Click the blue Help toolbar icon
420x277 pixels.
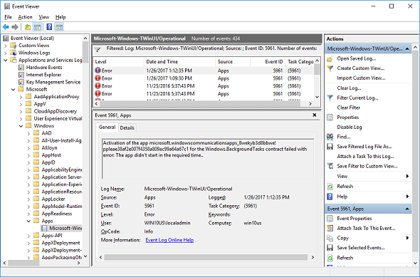coord(49,27)
